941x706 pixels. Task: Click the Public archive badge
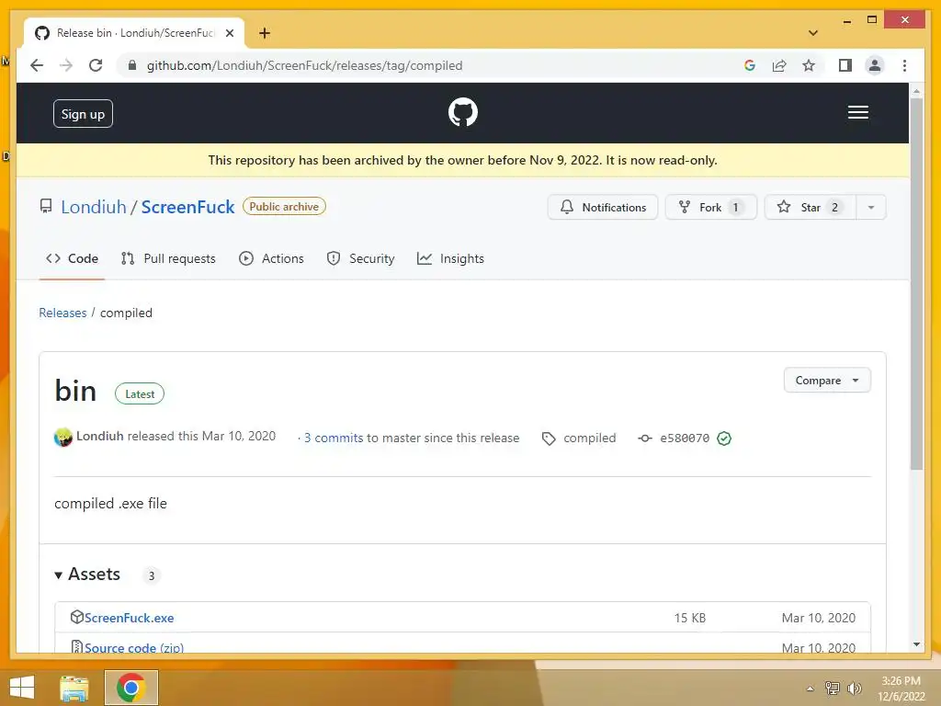pyautogui.click(x=284, y=207)
